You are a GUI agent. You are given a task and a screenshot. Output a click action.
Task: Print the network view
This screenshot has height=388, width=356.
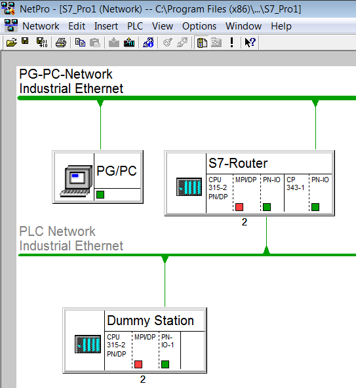coord(61,43)
